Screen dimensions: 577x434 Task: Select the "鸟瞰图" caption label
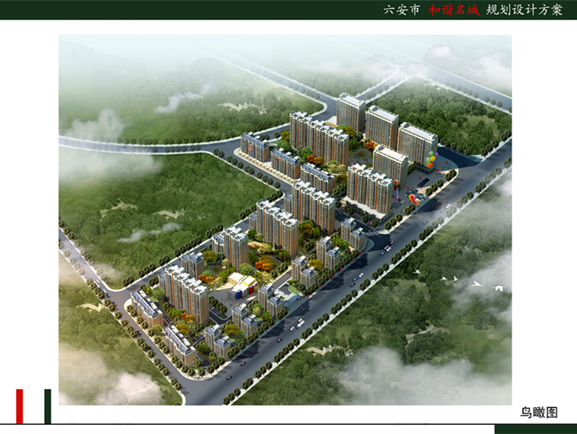[x=538, y=412]
